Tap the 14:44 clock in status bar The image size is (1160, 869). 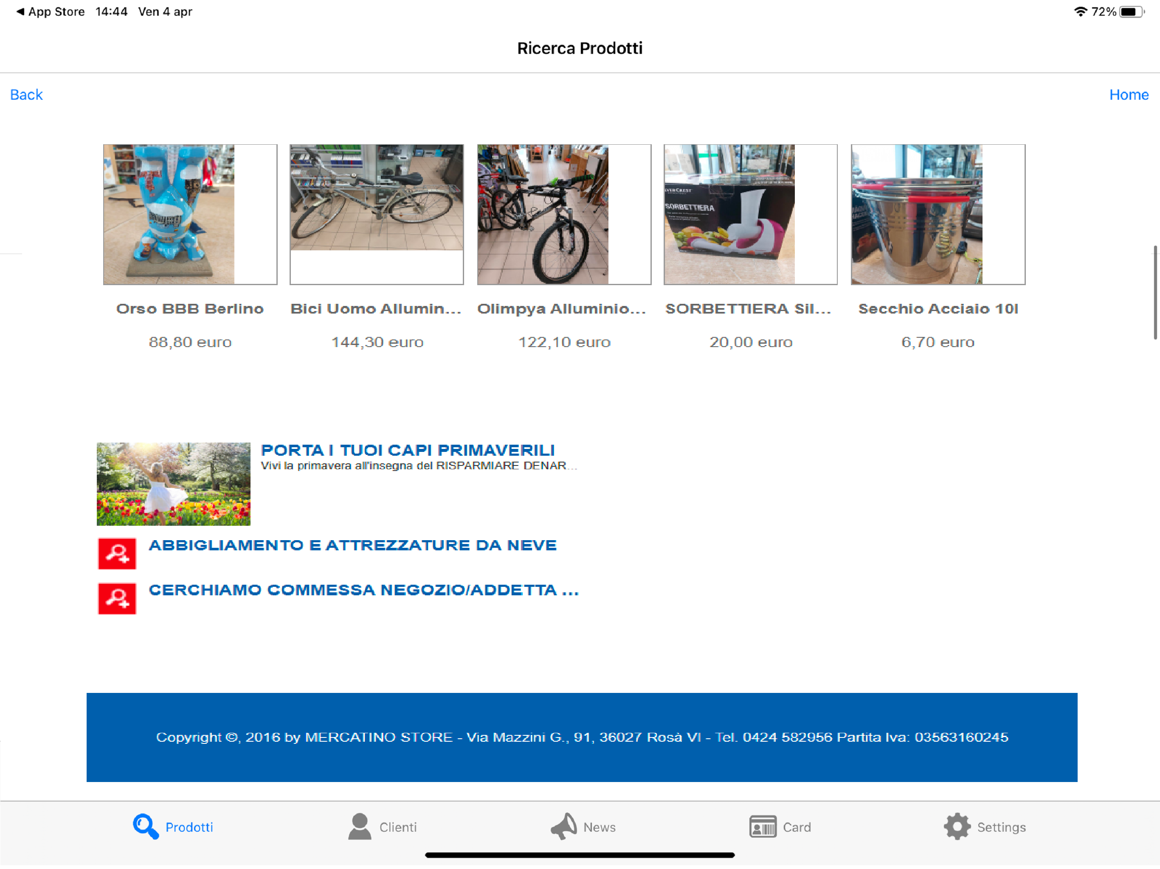click(x=112, y=11)
